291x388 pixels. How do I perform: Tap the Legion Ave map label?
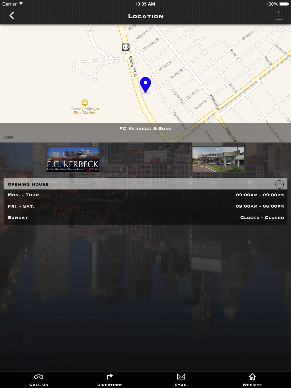pyautogui.click(x=178, y=97)
